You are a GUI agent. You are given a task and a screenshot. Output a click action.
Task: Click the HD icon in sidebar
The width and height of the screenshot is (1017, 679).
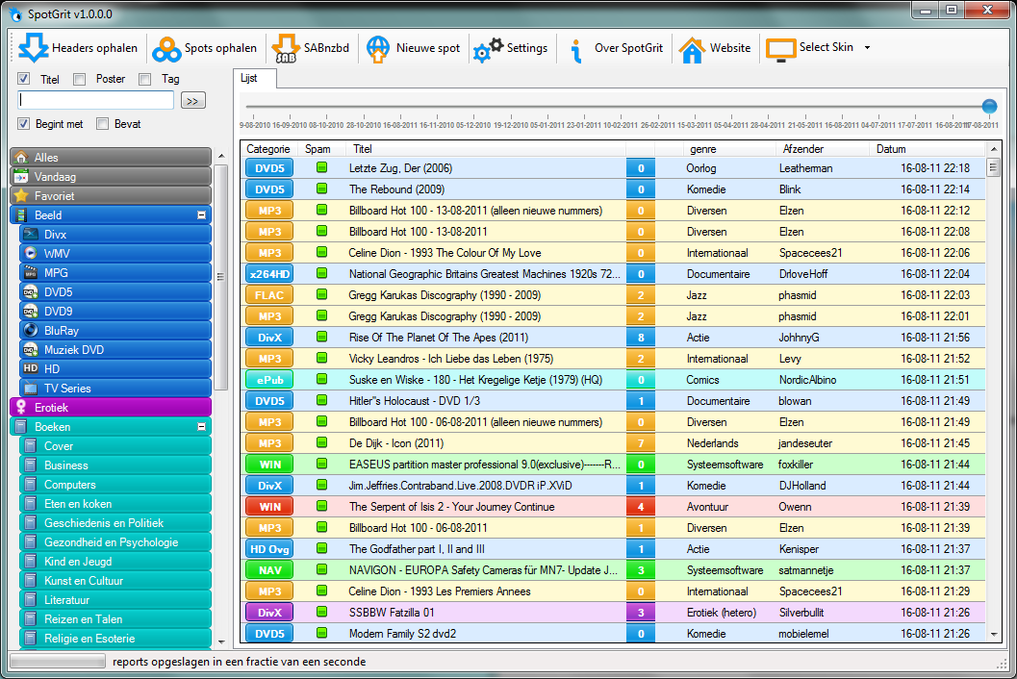tap(31, 368)
